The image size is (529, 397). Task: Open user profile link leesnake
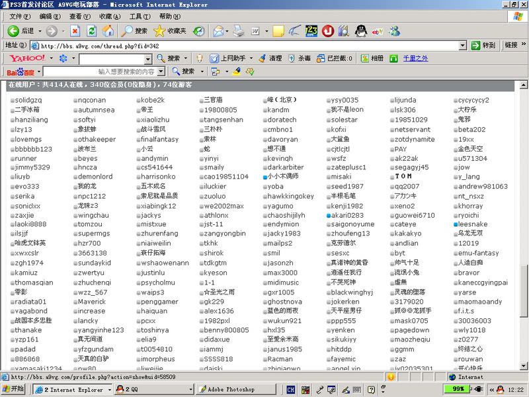coord(473,224)
